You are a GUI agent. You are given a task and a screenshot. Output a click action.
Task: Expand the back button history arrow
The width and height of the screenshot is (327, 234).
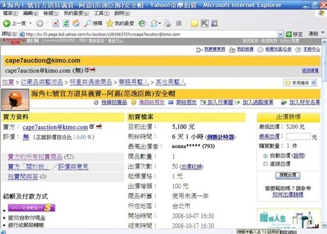tap(31, 23)
